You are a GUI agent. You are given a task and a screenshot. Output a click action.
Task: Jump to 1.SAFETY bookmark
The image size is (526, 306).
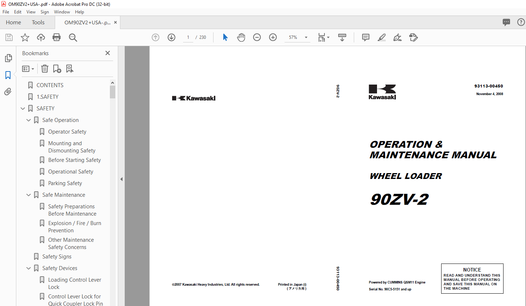47,97
